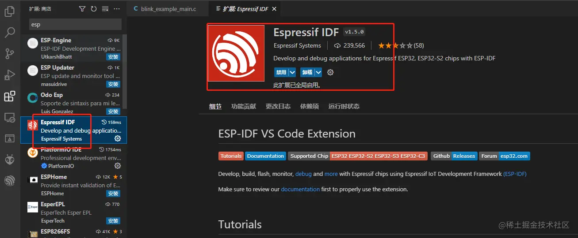Click the download count 239,566

click(x=349, y=45)
